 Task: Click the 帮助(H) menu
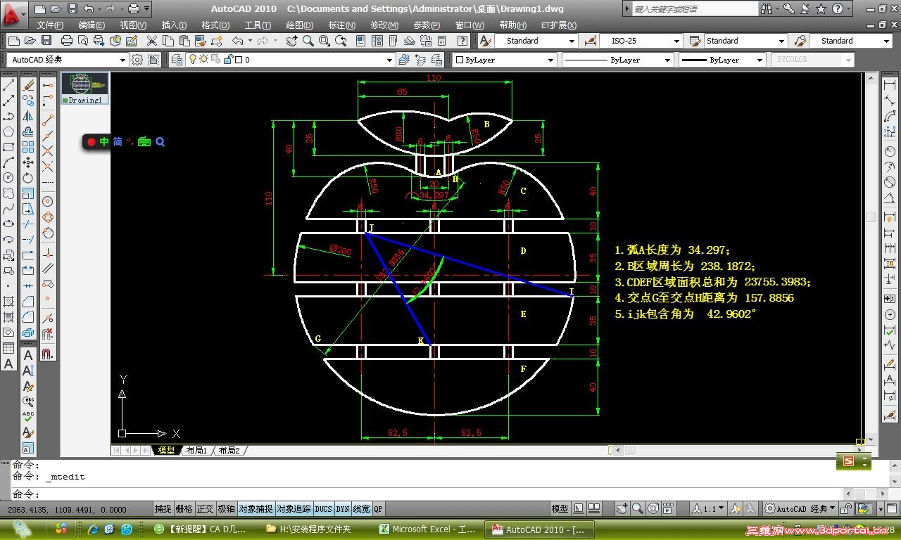(513, 25)
